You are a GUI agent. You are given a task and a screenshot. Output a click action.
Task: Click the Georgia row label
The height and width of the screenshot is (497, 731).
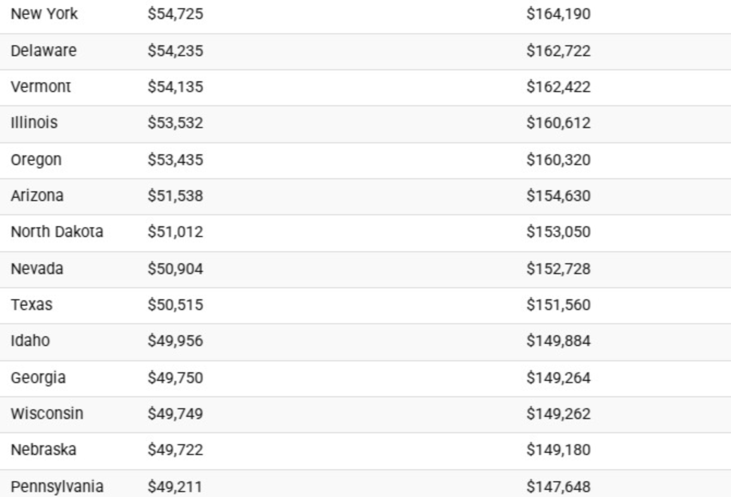[x=38, y=378]
